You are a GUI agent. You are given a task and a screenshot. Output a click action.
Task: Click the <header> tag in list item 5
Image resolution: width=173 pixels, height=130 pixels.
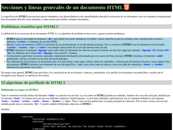click(159, 65)
